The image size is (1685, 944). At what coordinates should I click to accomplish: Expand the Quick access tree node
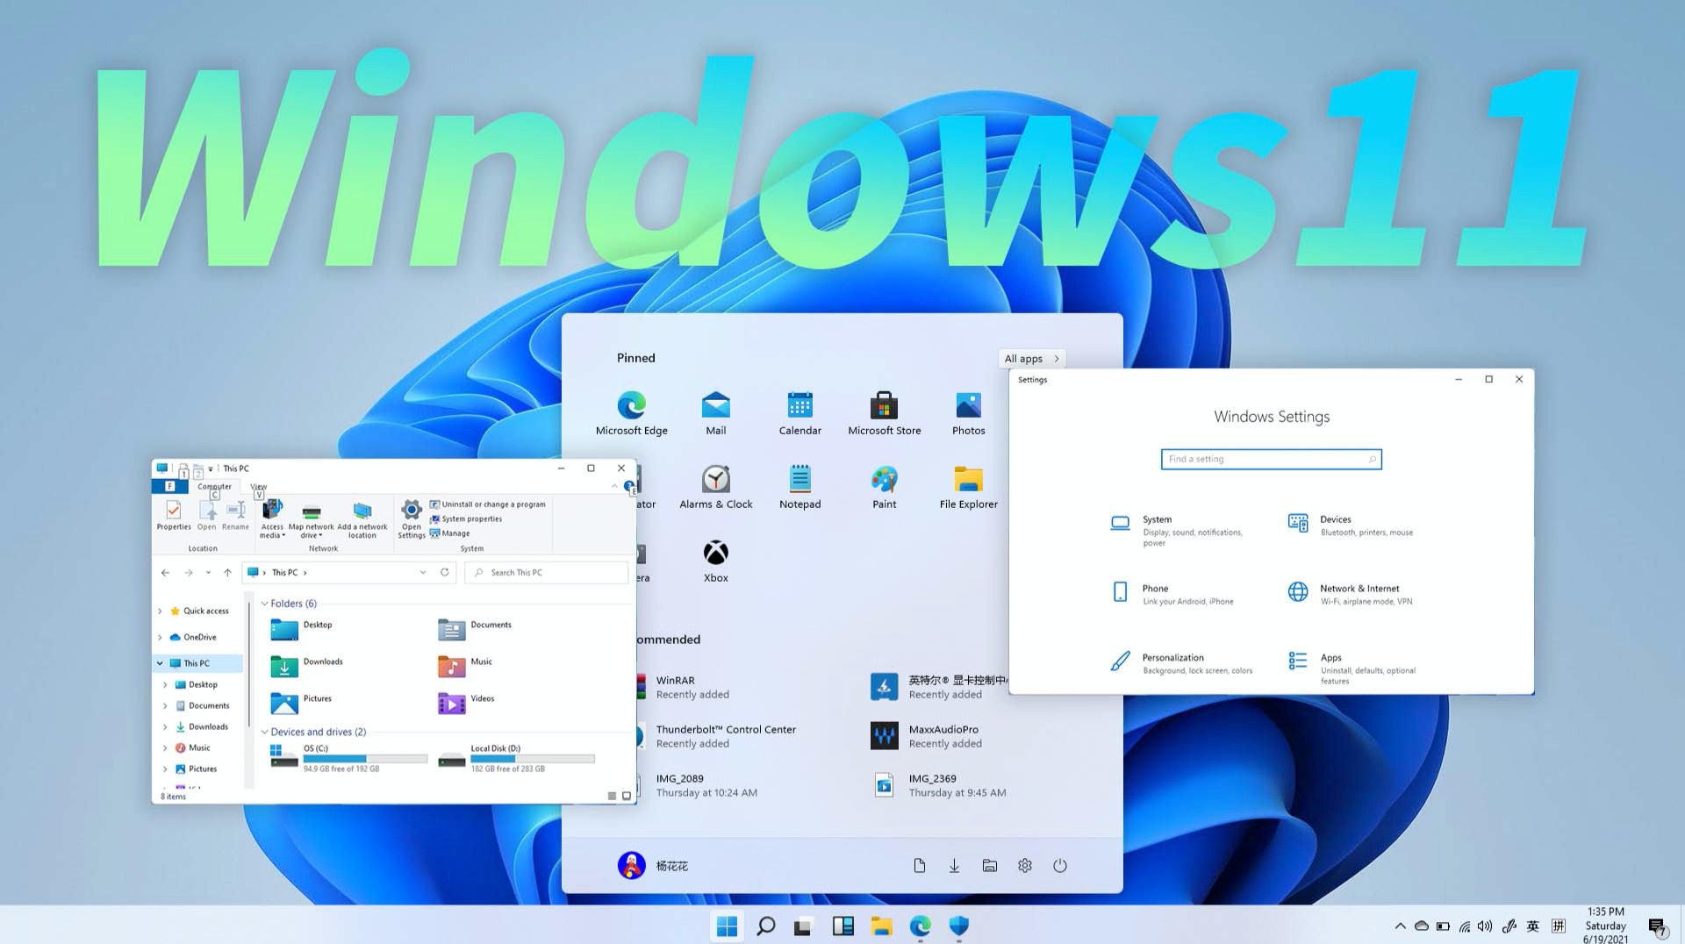(160, 611)
